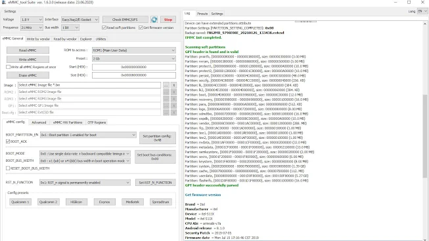The image size is (429, 241).
Task: Open the RST_N_FUNCTION dropdown
Action: tap(85, 183)
